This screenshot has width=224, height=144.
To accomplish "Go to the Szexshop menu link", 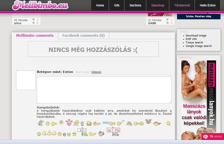I will pos(158,5).
